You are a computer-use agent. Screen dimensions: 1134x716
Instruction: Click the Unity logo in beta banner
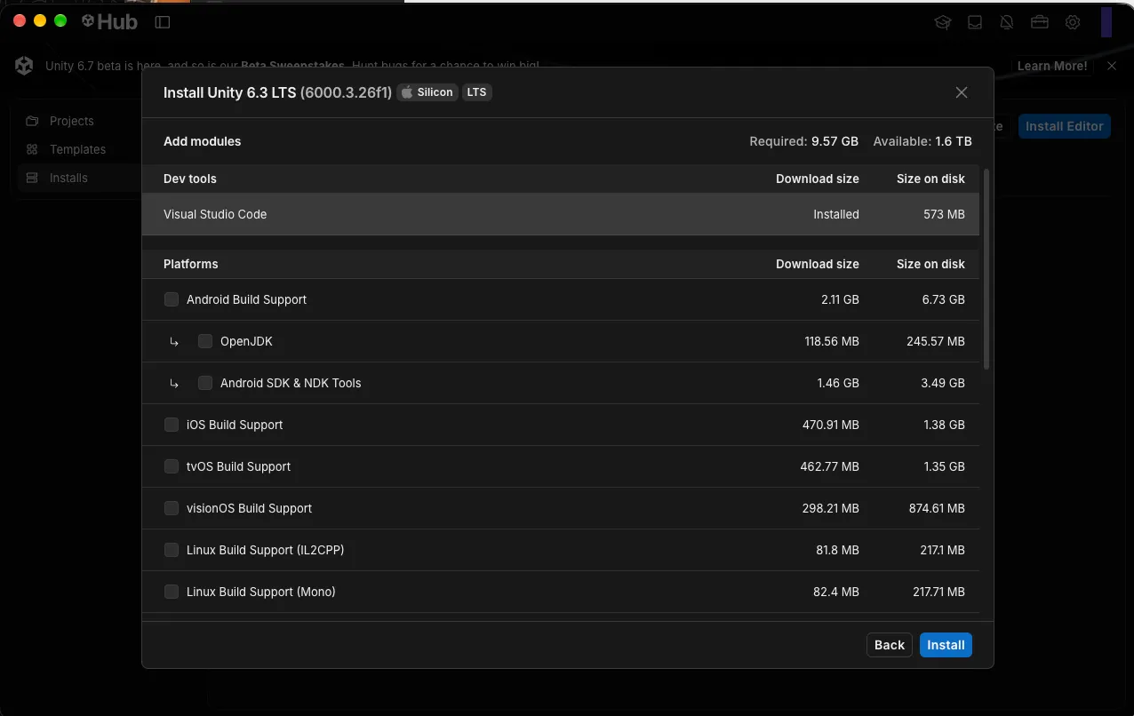click(24, 66)
